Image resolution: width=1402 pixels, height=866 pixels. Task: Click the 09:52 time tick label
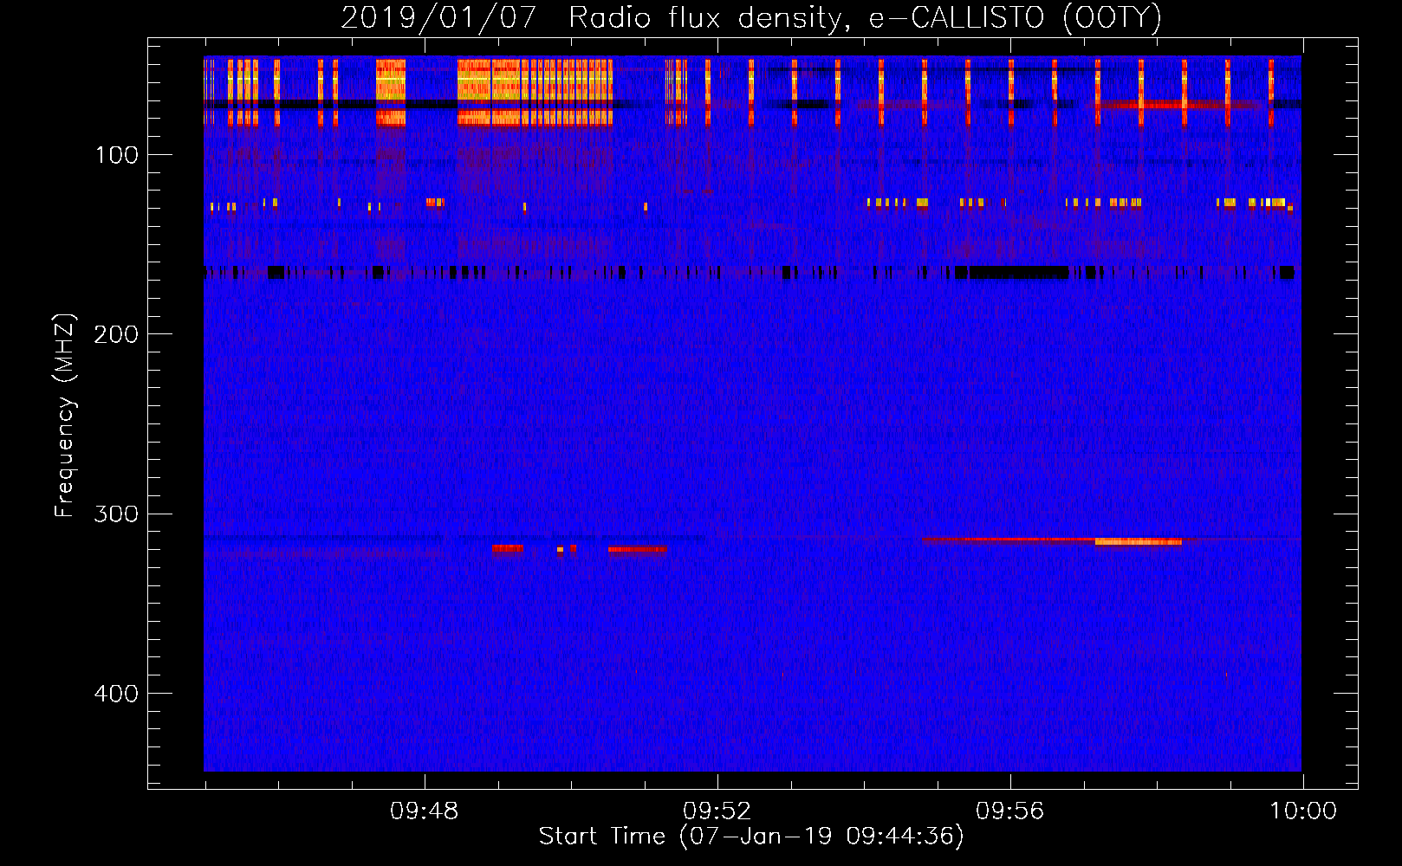click(717, 811)
